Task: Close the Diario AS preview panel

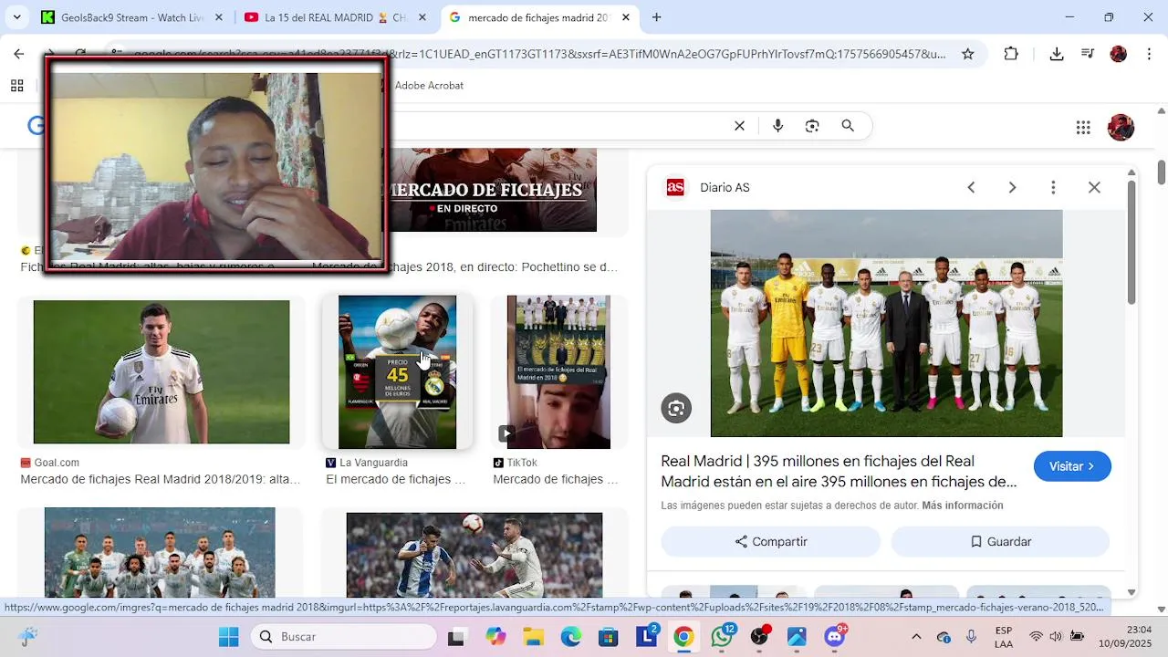Action: [x=1094, y=187]
